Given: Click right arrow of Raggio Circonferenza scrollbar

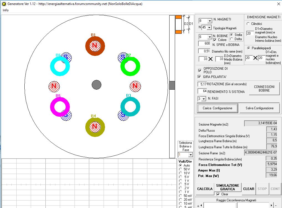Looking at the screenshot, I should pos(271,205).
